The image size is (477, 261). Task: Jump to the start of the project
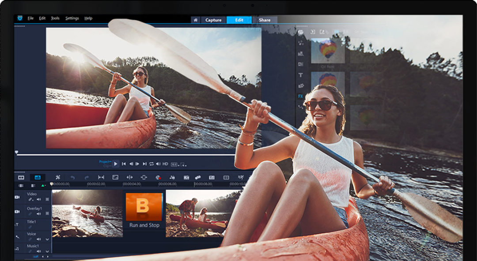click(124, 164)
